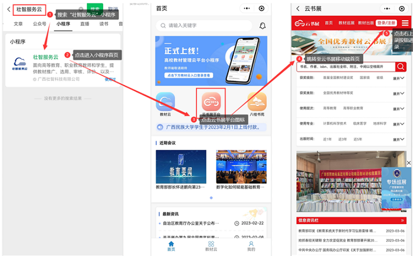This screenshot has width=413, height=256.
Task: Select the 高等教育 usage level option
Action: 329,109
